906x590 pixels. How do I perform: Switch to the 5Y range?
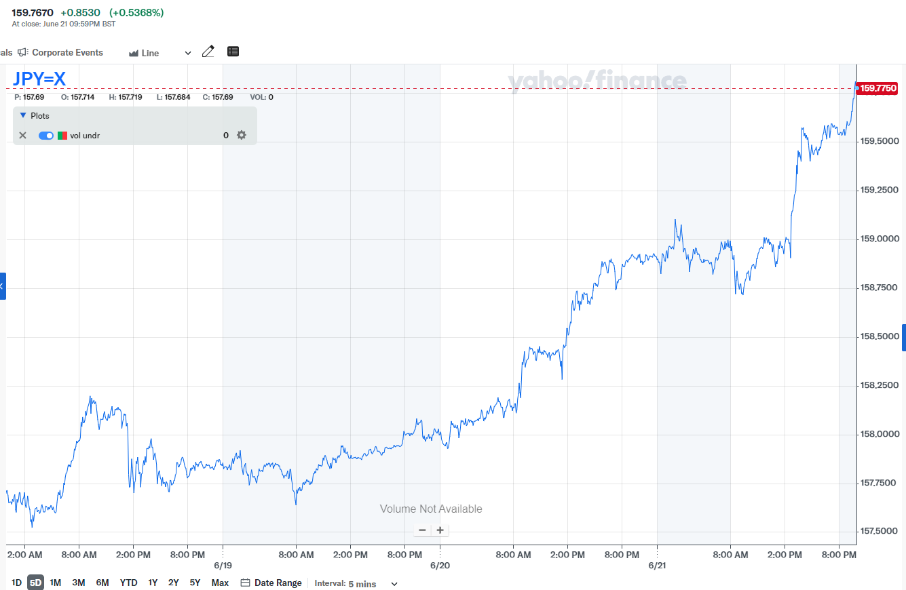coord(195,583)
